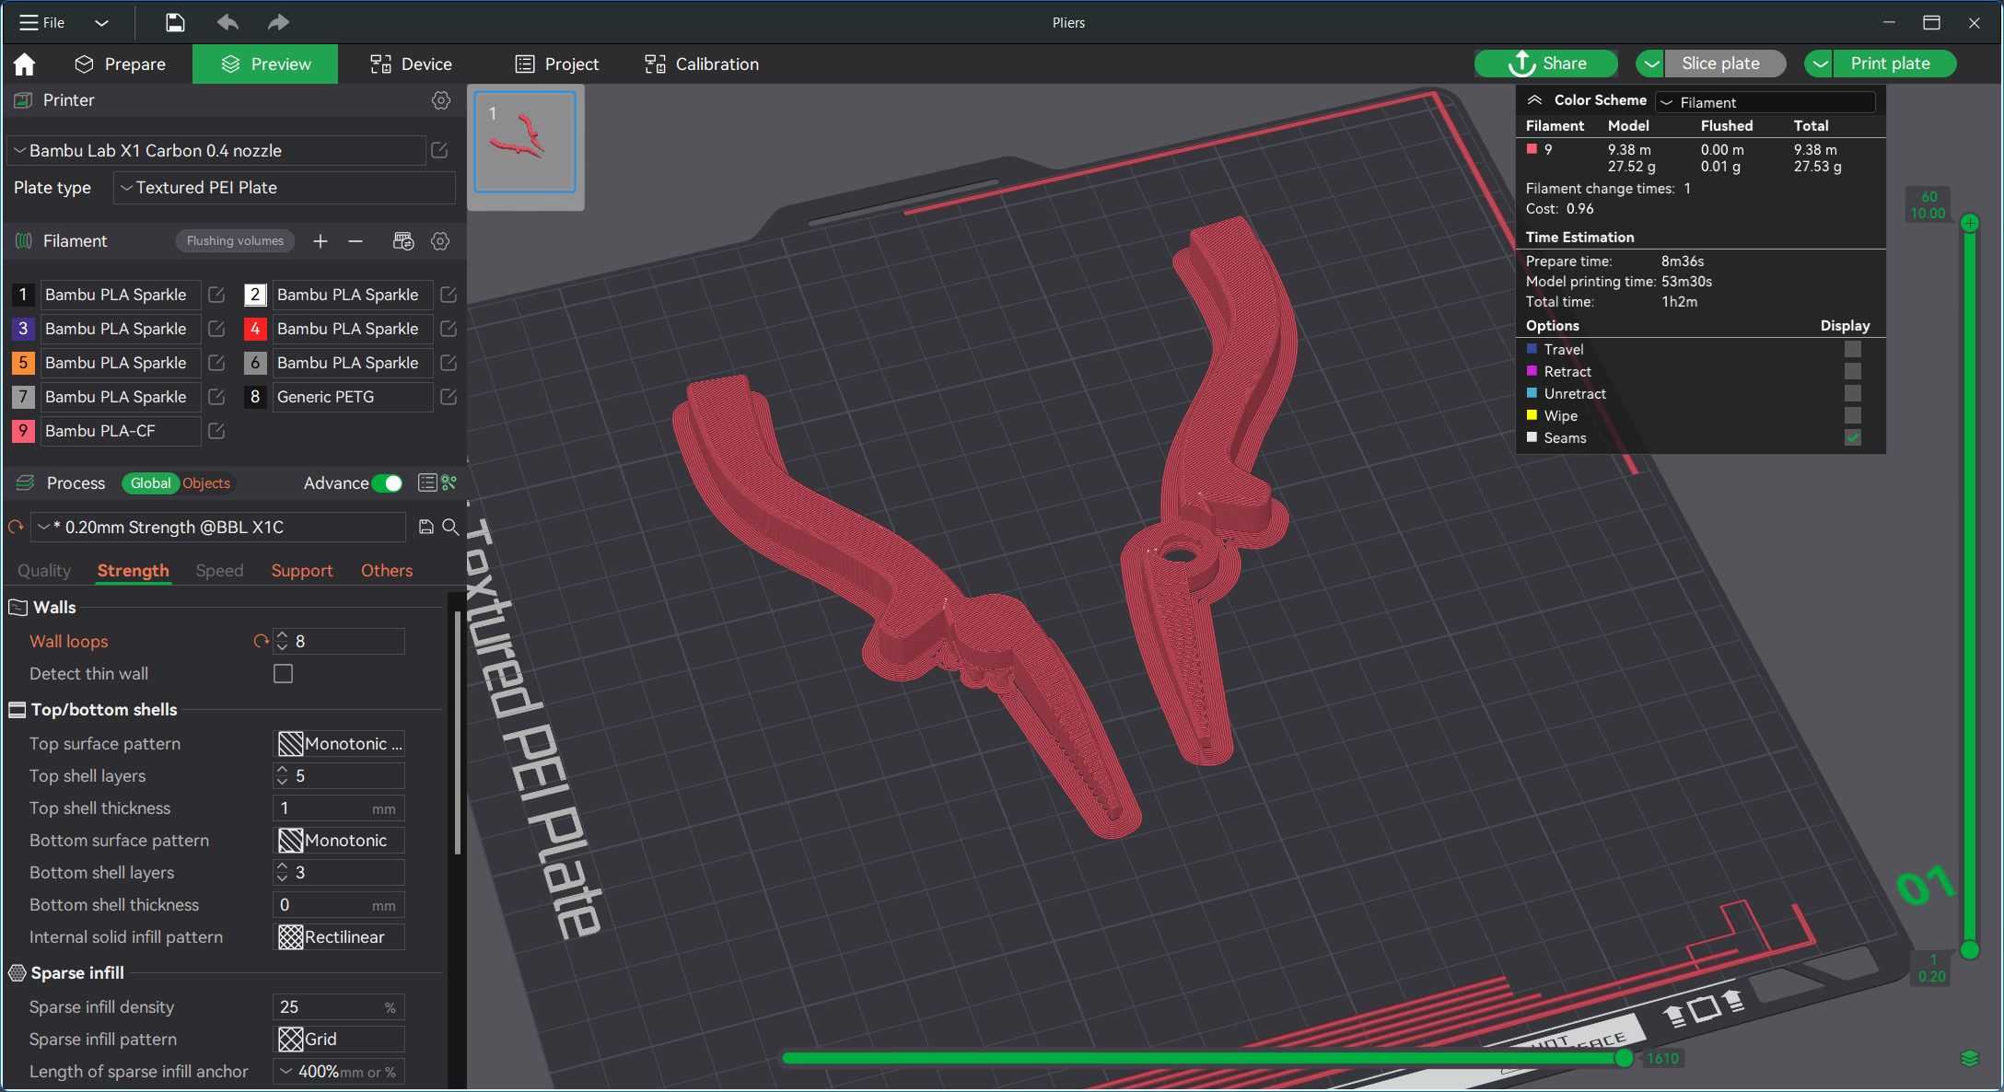Screen dimensions: 2004x1092
Task: Click the Share button
Action: pyautogui.click(x=1546, y=64)
